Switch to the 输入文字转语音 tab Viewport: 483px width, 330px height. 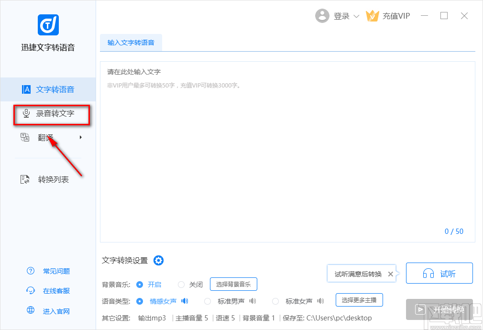131,42
